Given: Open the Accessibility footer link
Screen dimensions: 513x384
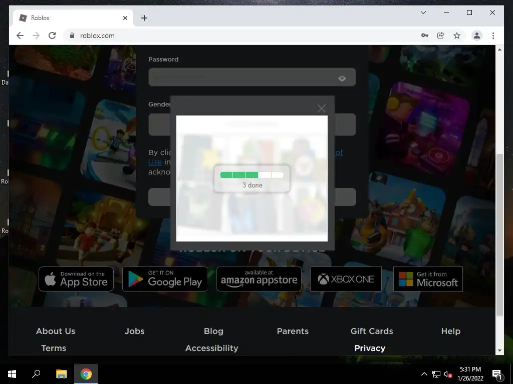Looking at the screenshot, I should tap(212, 348).
